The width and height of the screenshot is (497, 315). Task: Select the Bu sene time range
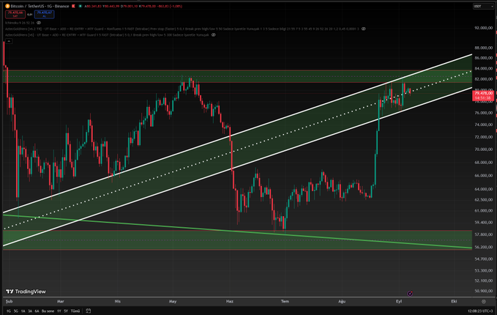click(48, 311)
